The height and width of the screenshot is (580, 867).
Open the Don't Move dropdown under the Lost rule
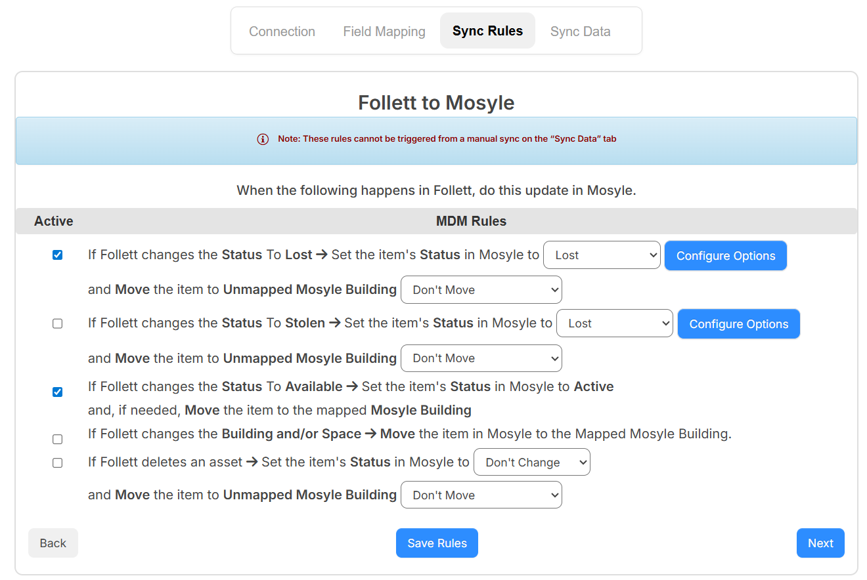(x=481, y=289)
